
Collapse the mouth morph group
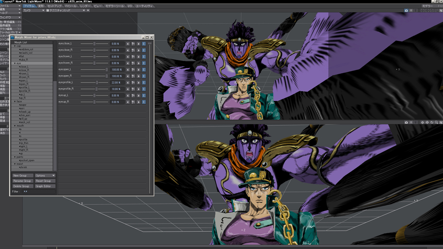tap(14, 126)
